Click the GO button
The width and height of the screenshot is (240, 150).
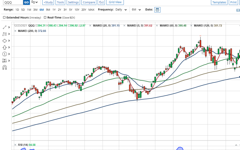tap(26, 2)
